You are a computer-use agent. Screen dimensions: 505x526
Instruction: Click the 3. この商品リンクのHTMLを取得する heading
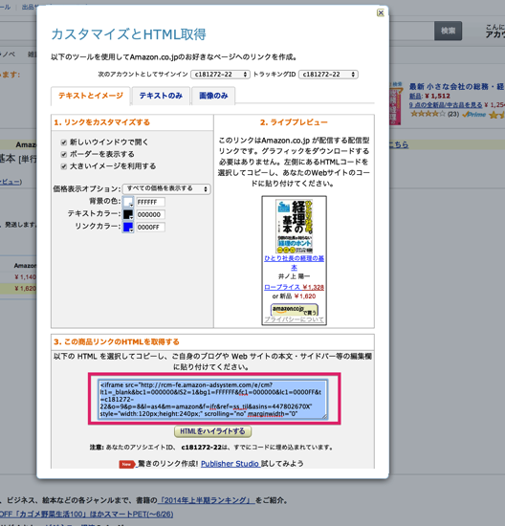click(117, 341)
